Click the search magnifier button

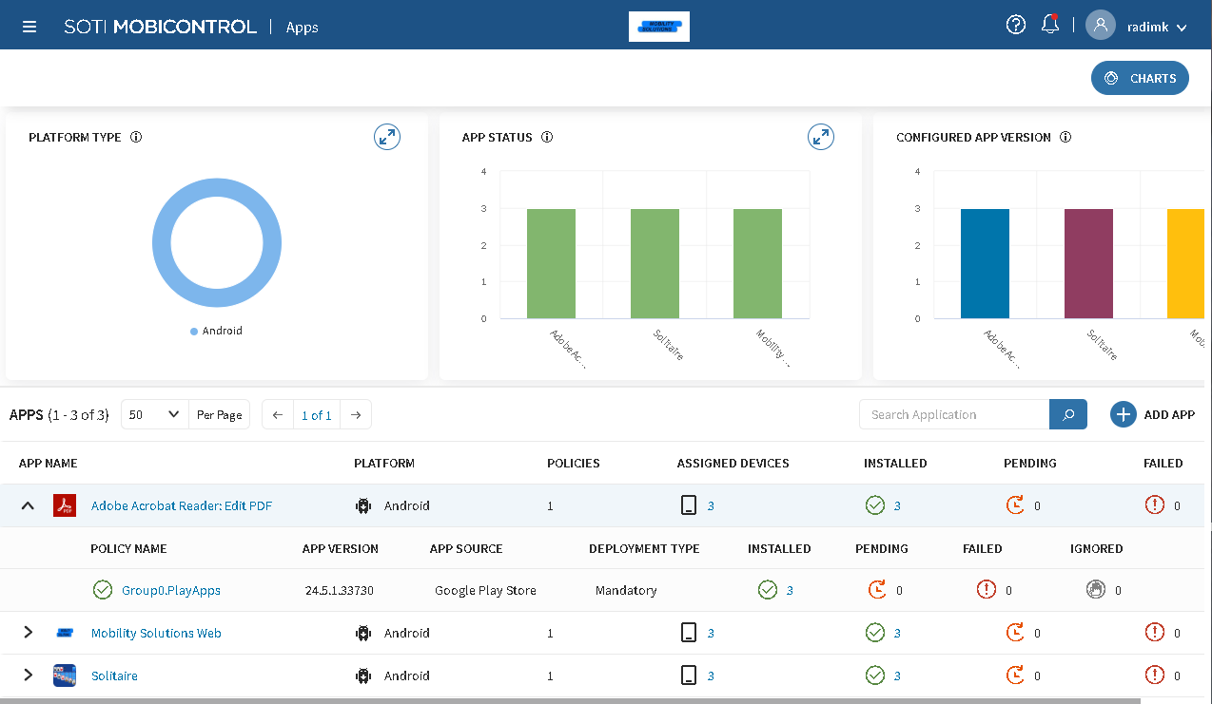point(1067,414)
